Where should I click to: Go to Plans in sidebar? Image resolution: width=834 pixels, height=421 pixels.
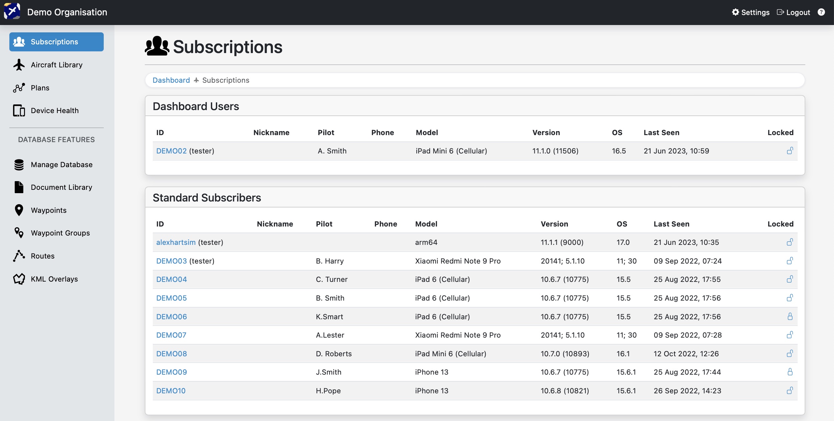[56, 88]
